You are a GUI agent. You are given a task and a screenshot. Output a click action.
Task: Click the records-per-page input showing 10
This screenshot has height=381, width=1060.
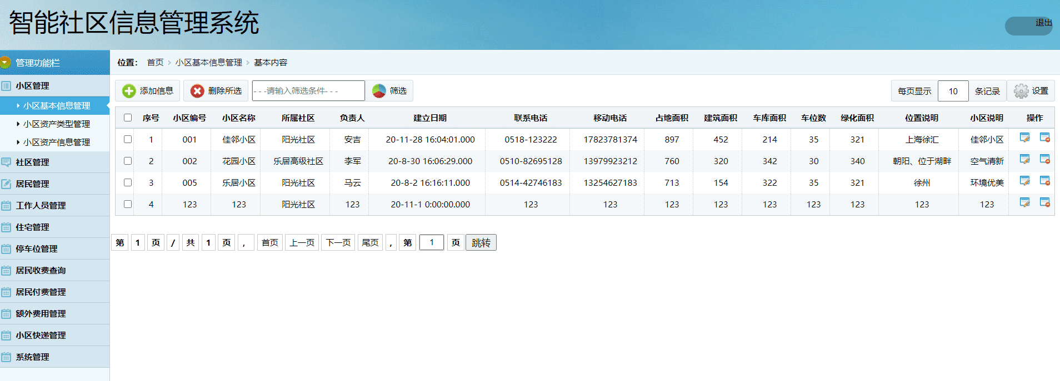(x=953, y=91)
